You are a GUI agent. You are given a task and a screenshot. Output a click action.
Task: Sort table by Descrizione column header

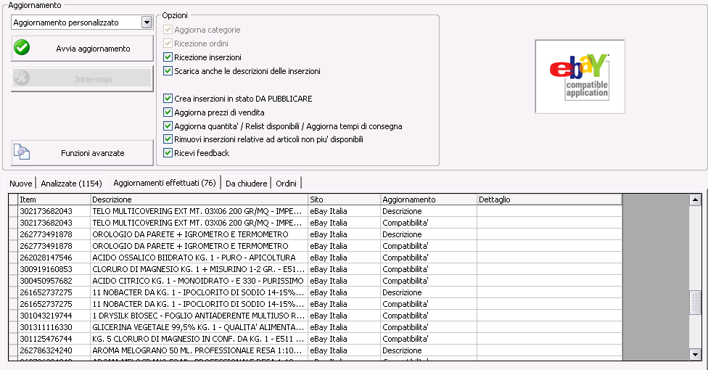pyautogui.click(x=199, y=200)
